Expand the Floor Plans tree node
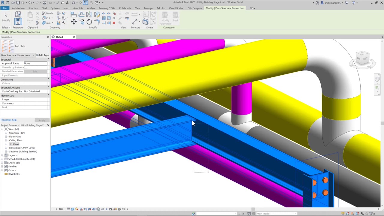The image size is (384, 216). [x=6, y=137]
